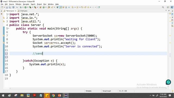Open the Windows Start button

coord(3,96)
